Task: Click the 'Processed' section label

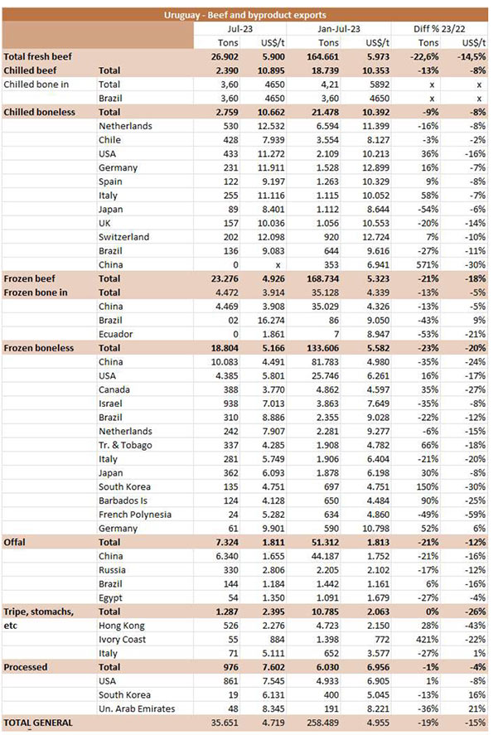Action: 27,667
